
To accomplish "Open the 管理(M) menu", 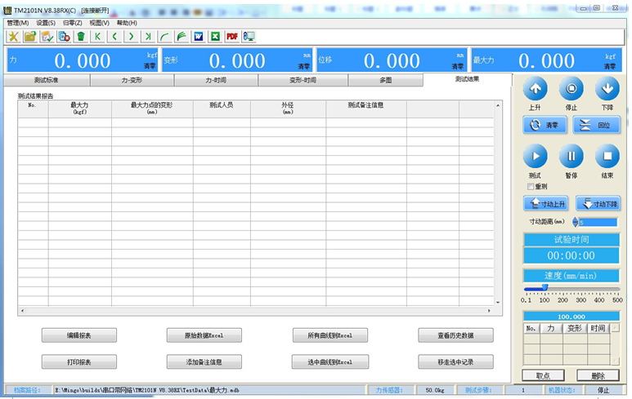I will point(18,23).
